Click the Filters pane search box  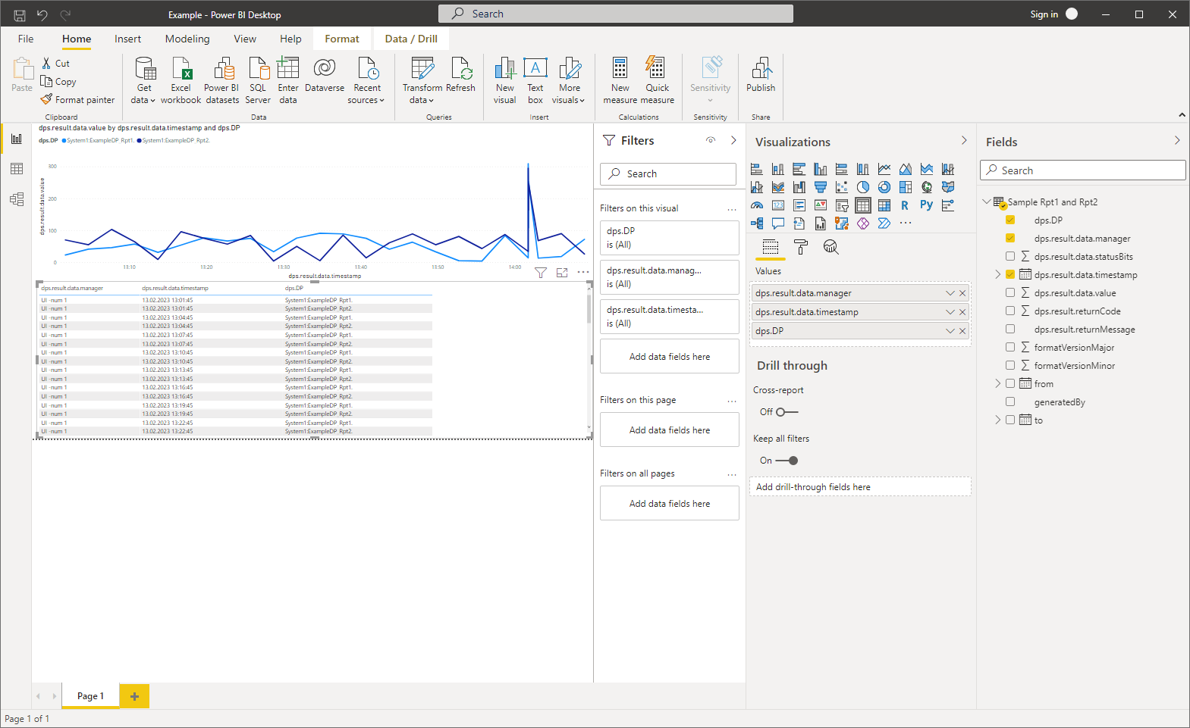point(668,174)
